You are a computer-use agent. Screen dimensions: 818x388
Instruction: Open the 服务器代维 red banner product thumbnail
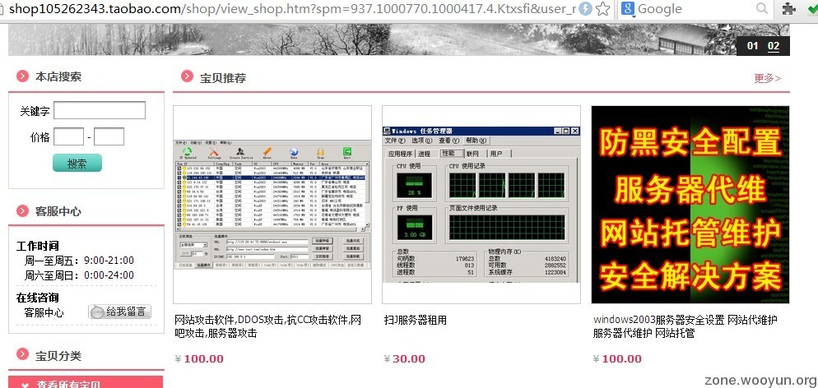(x=690, y=205)
